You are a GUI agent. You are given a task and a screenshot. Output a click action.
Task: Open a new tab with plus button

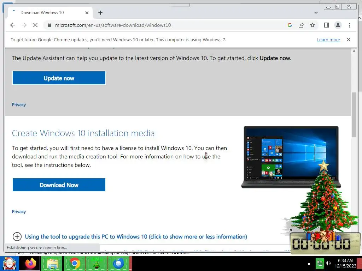pos(100,13)
